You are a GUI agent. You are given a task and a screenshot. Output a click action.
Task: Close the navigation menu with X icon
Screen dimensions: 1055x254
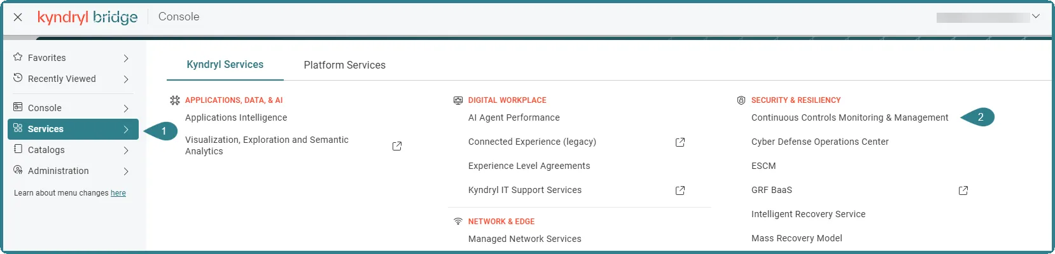[18, 17]
